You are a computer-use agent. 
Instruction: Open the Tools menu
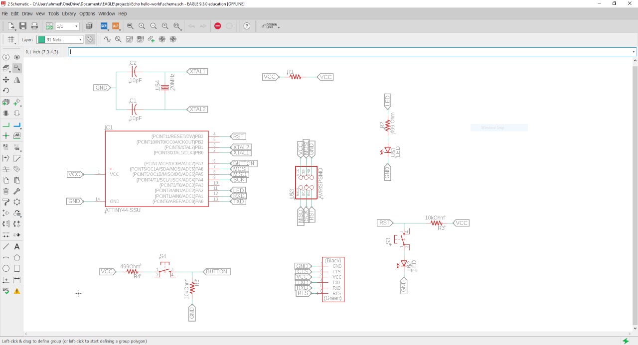[x=53, y=13]
